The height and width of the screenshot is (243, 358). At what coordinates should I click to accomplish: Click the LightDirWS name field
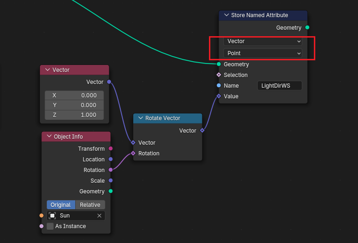[280, 86]
